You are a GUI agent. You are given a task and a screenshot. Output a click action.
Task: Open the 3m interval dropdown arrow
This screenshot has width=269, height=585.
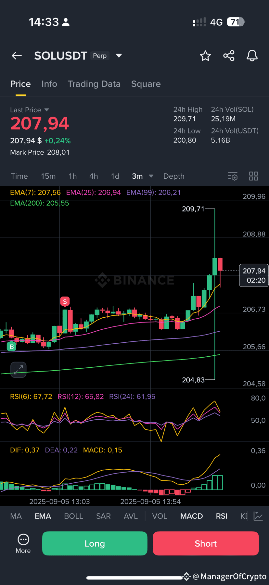point(151,176)
